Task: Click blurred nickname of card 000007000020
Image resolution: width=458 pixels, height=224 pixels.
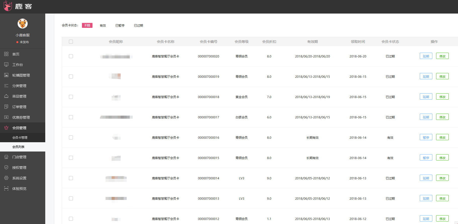Action: tap(116, 56)
